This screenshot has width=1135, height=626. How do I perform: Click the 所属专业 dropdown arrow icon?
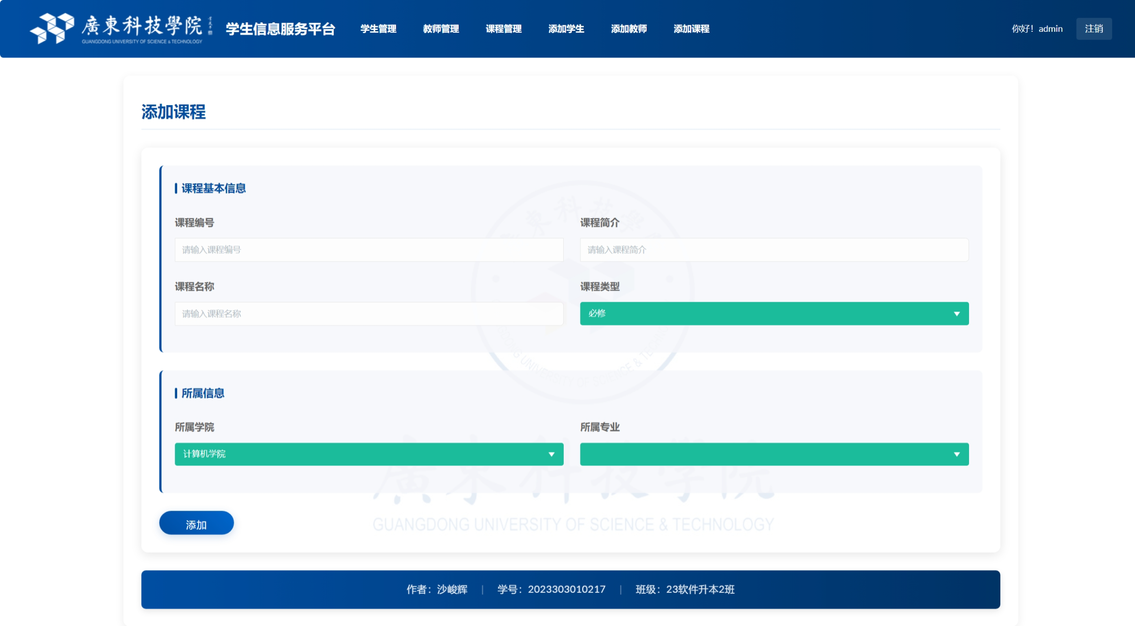click(x=956, y=455)
